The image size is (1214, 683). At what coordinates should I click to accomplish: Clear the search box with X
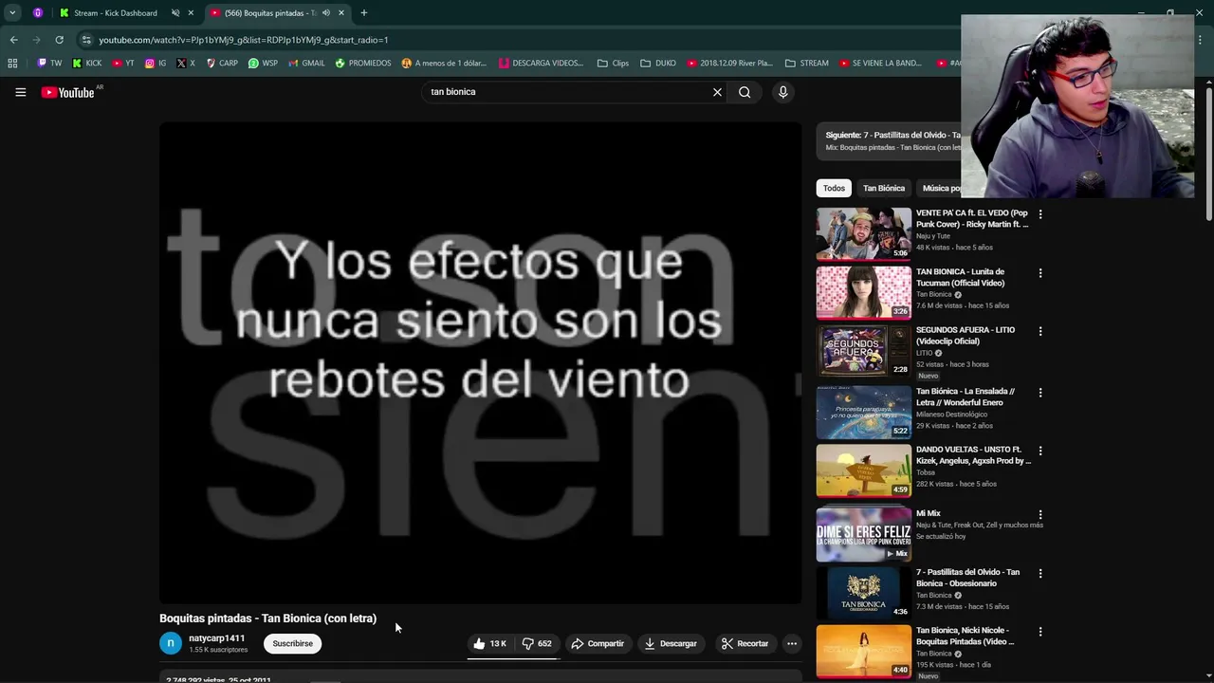[x=717, y=92]
